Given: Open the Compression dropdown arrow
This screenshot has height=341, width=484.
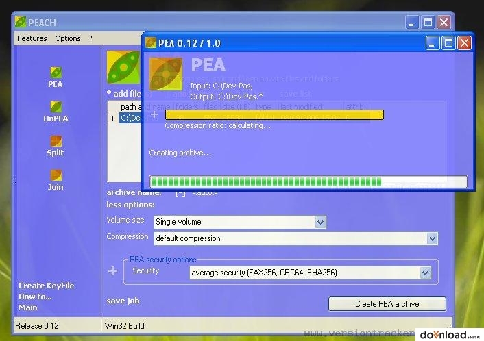Looking at the screenshot, I should click(432, 238).
